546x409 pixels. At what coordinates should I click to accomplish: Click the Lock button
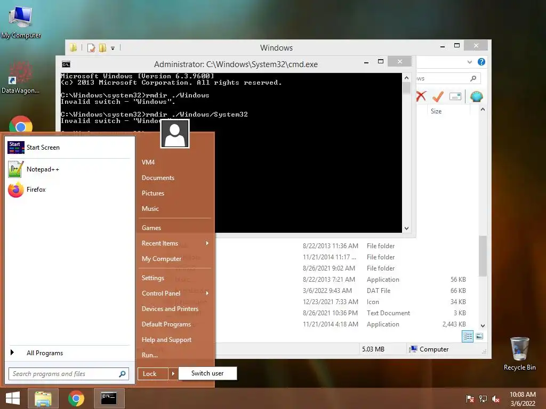tap(153, 374)
